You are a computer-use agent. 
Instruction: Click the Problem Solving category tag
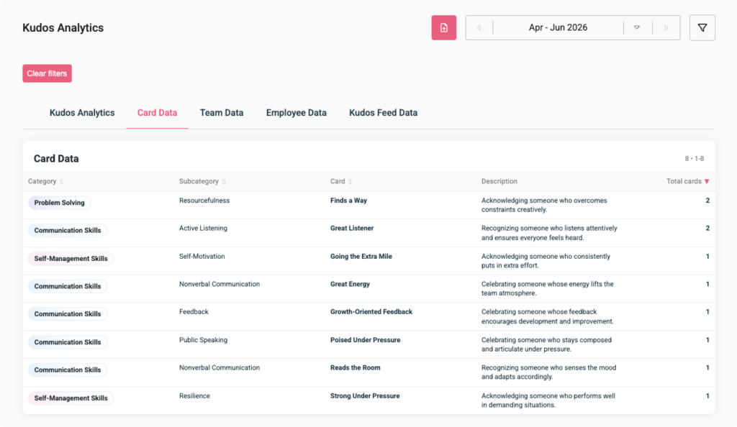[x=59, y=203]
